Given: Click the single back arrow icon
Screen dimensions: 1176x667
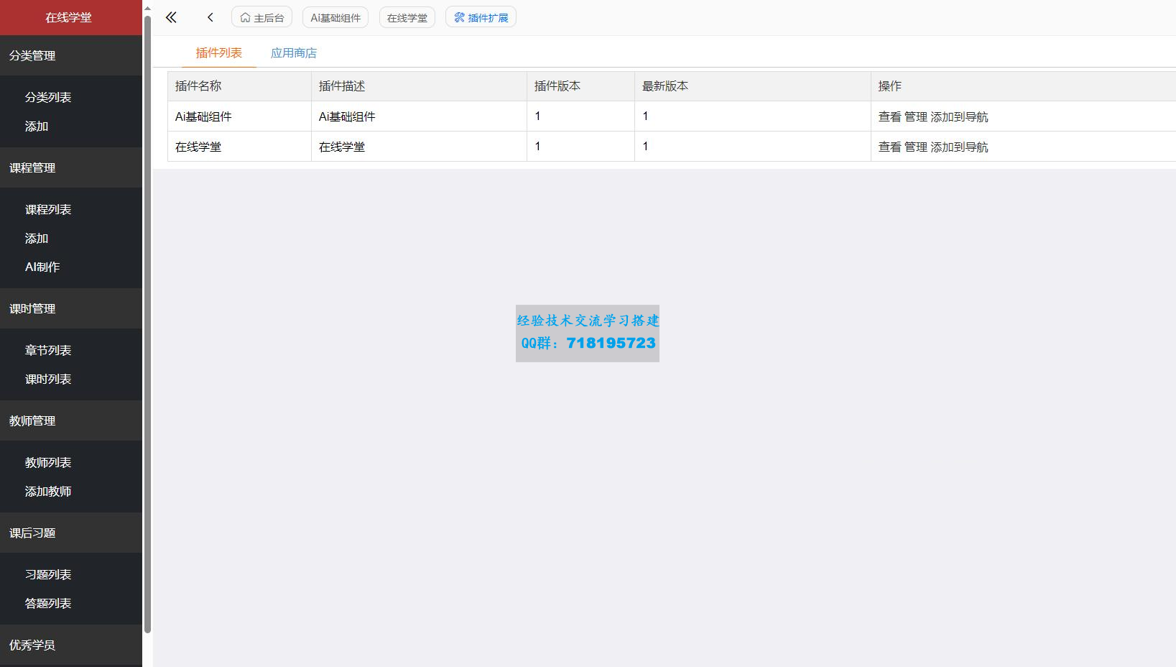Looking at the screenshot, I should 210,17.
